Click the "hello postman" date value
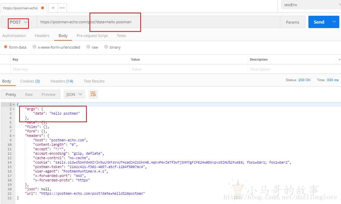341x204 pixels. [64, 113]
